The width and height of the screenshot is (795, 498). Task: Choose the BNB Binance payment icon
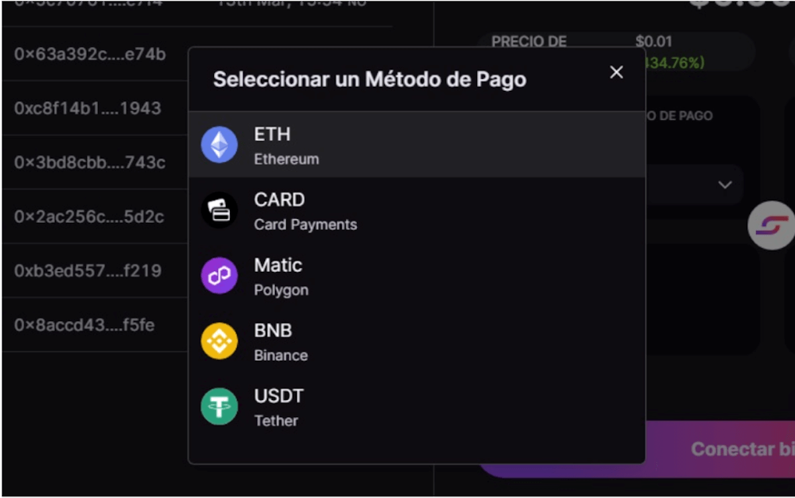pyautogui.click(x=219, y=341)
